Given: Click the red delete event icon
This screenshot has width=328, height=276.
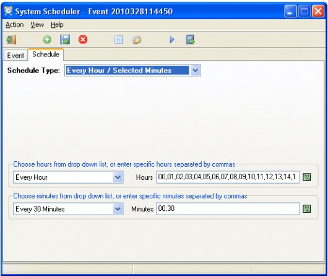Looking at the screenshot, I should (x=83, y=40).
